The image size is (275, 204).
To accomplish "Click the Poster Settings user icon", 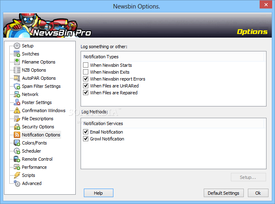I will point(17,102).
